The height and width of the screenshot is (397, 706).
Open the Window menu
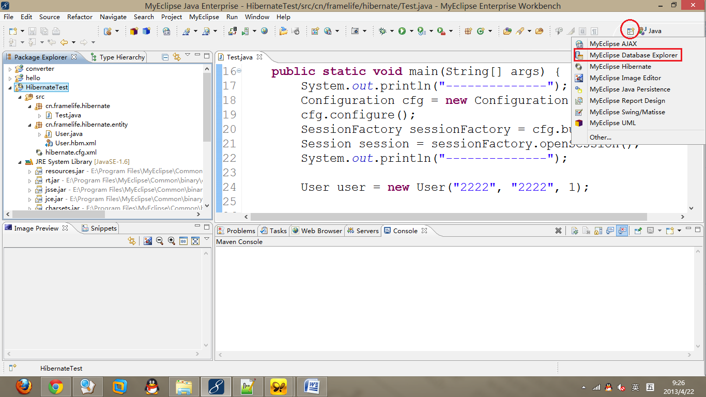click(x=257, y=17)
